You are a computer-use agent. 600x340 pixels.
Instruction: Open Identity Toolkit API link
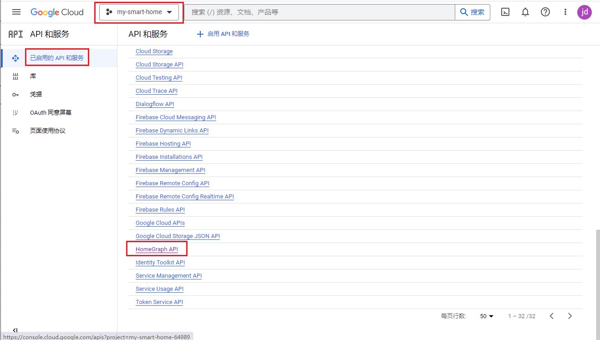[160, 263]
